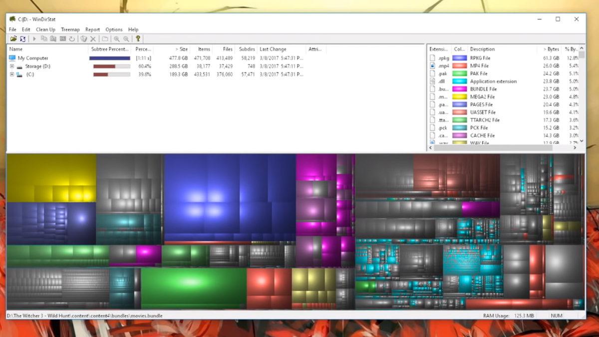Expand the Storage (D:) tree node
This screenshot has height=337, width=599.
click(x=12, y=66)
